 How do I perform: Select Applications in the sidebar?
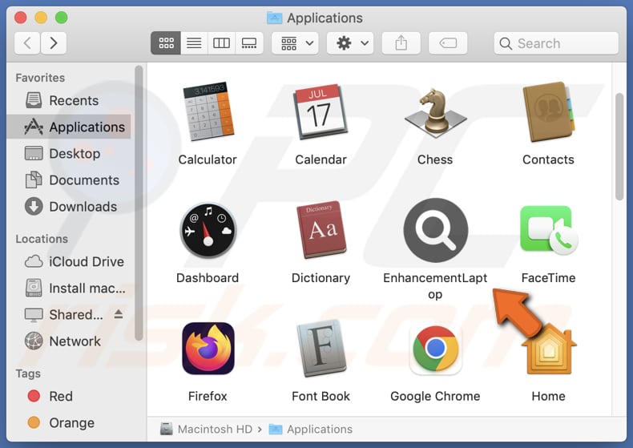(69, 127)
